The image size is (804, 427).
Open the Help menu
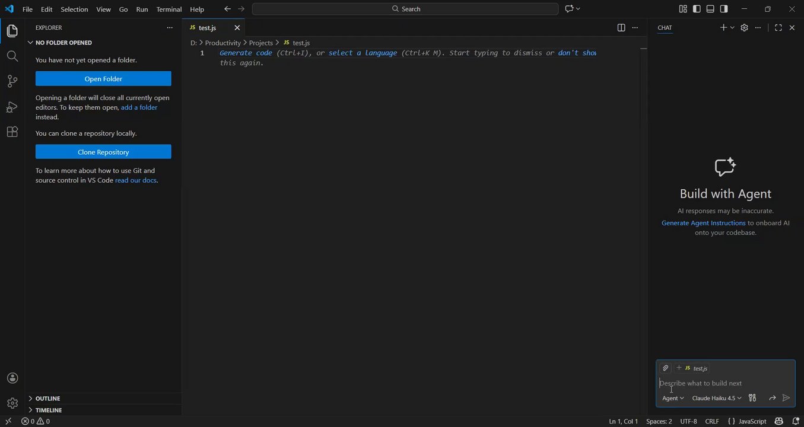click(x=197, y=9)
